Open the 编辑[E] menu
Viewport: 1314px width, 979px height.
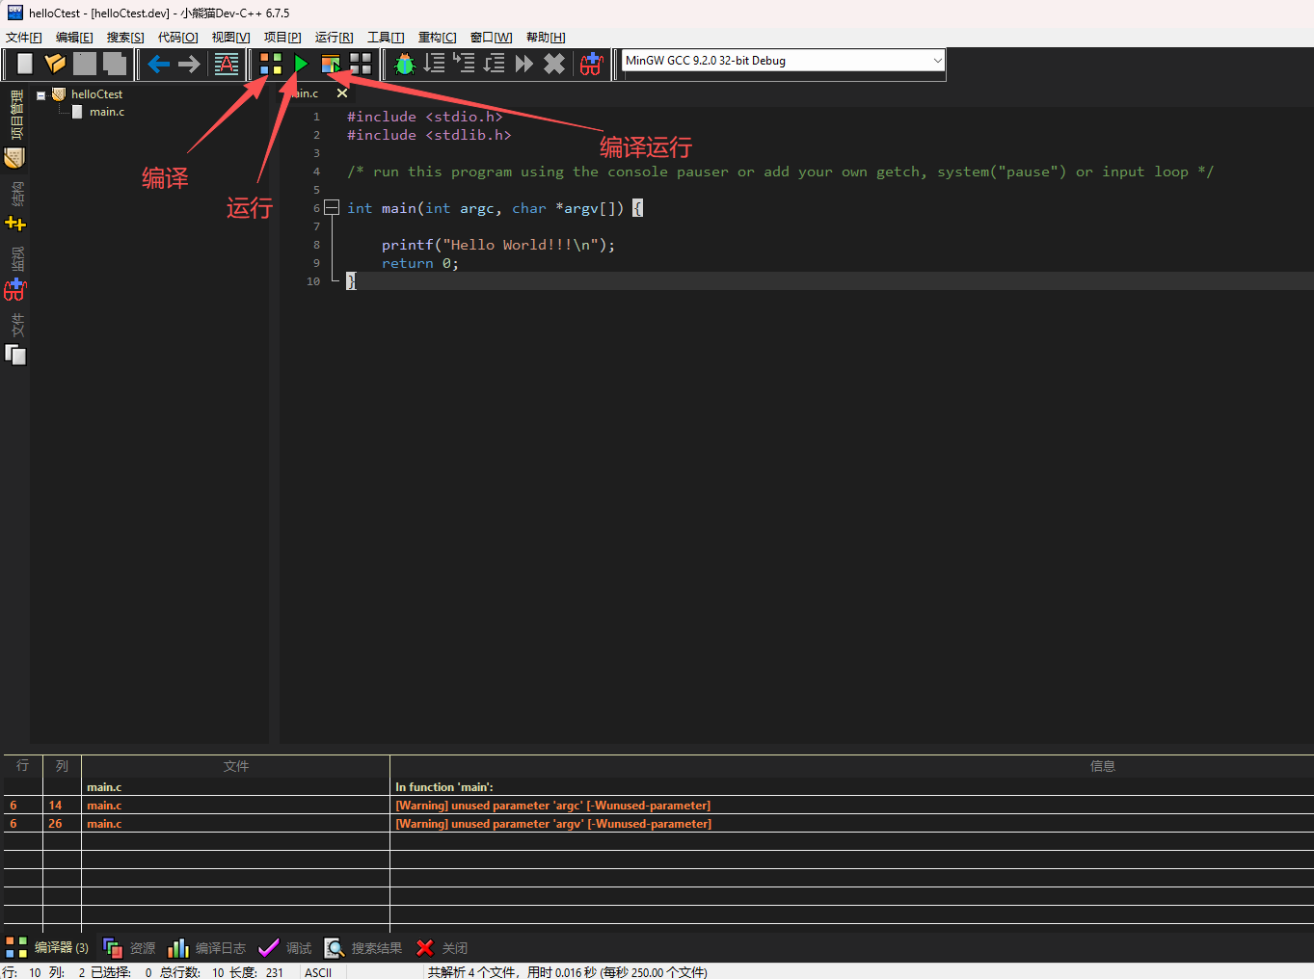click(74, 38)
